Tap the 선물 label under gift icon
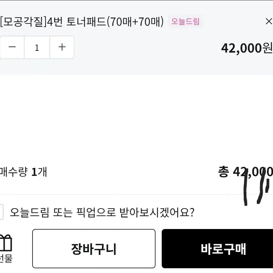Viewport: 273px width, 273px height. (6, 259)
